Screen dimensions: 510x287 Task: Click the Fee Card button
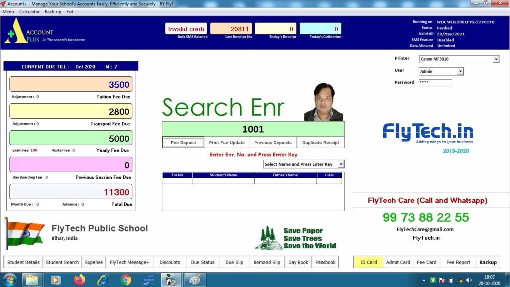click(427, 262)
